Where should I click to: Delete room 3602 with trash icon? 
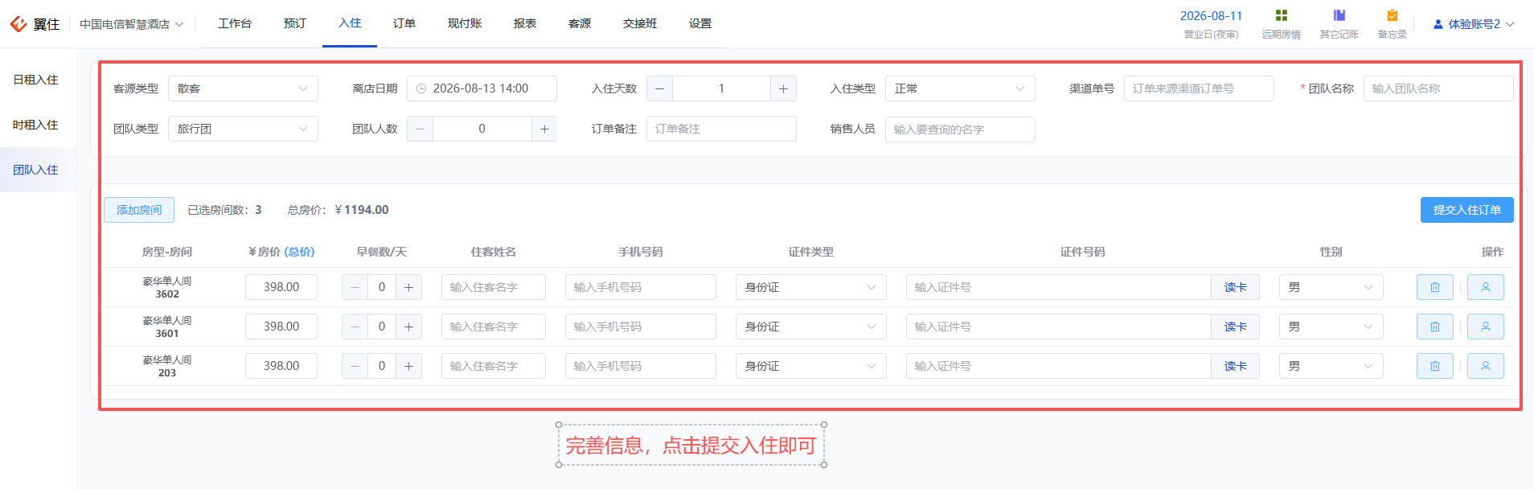click(x=1435, y=287)
